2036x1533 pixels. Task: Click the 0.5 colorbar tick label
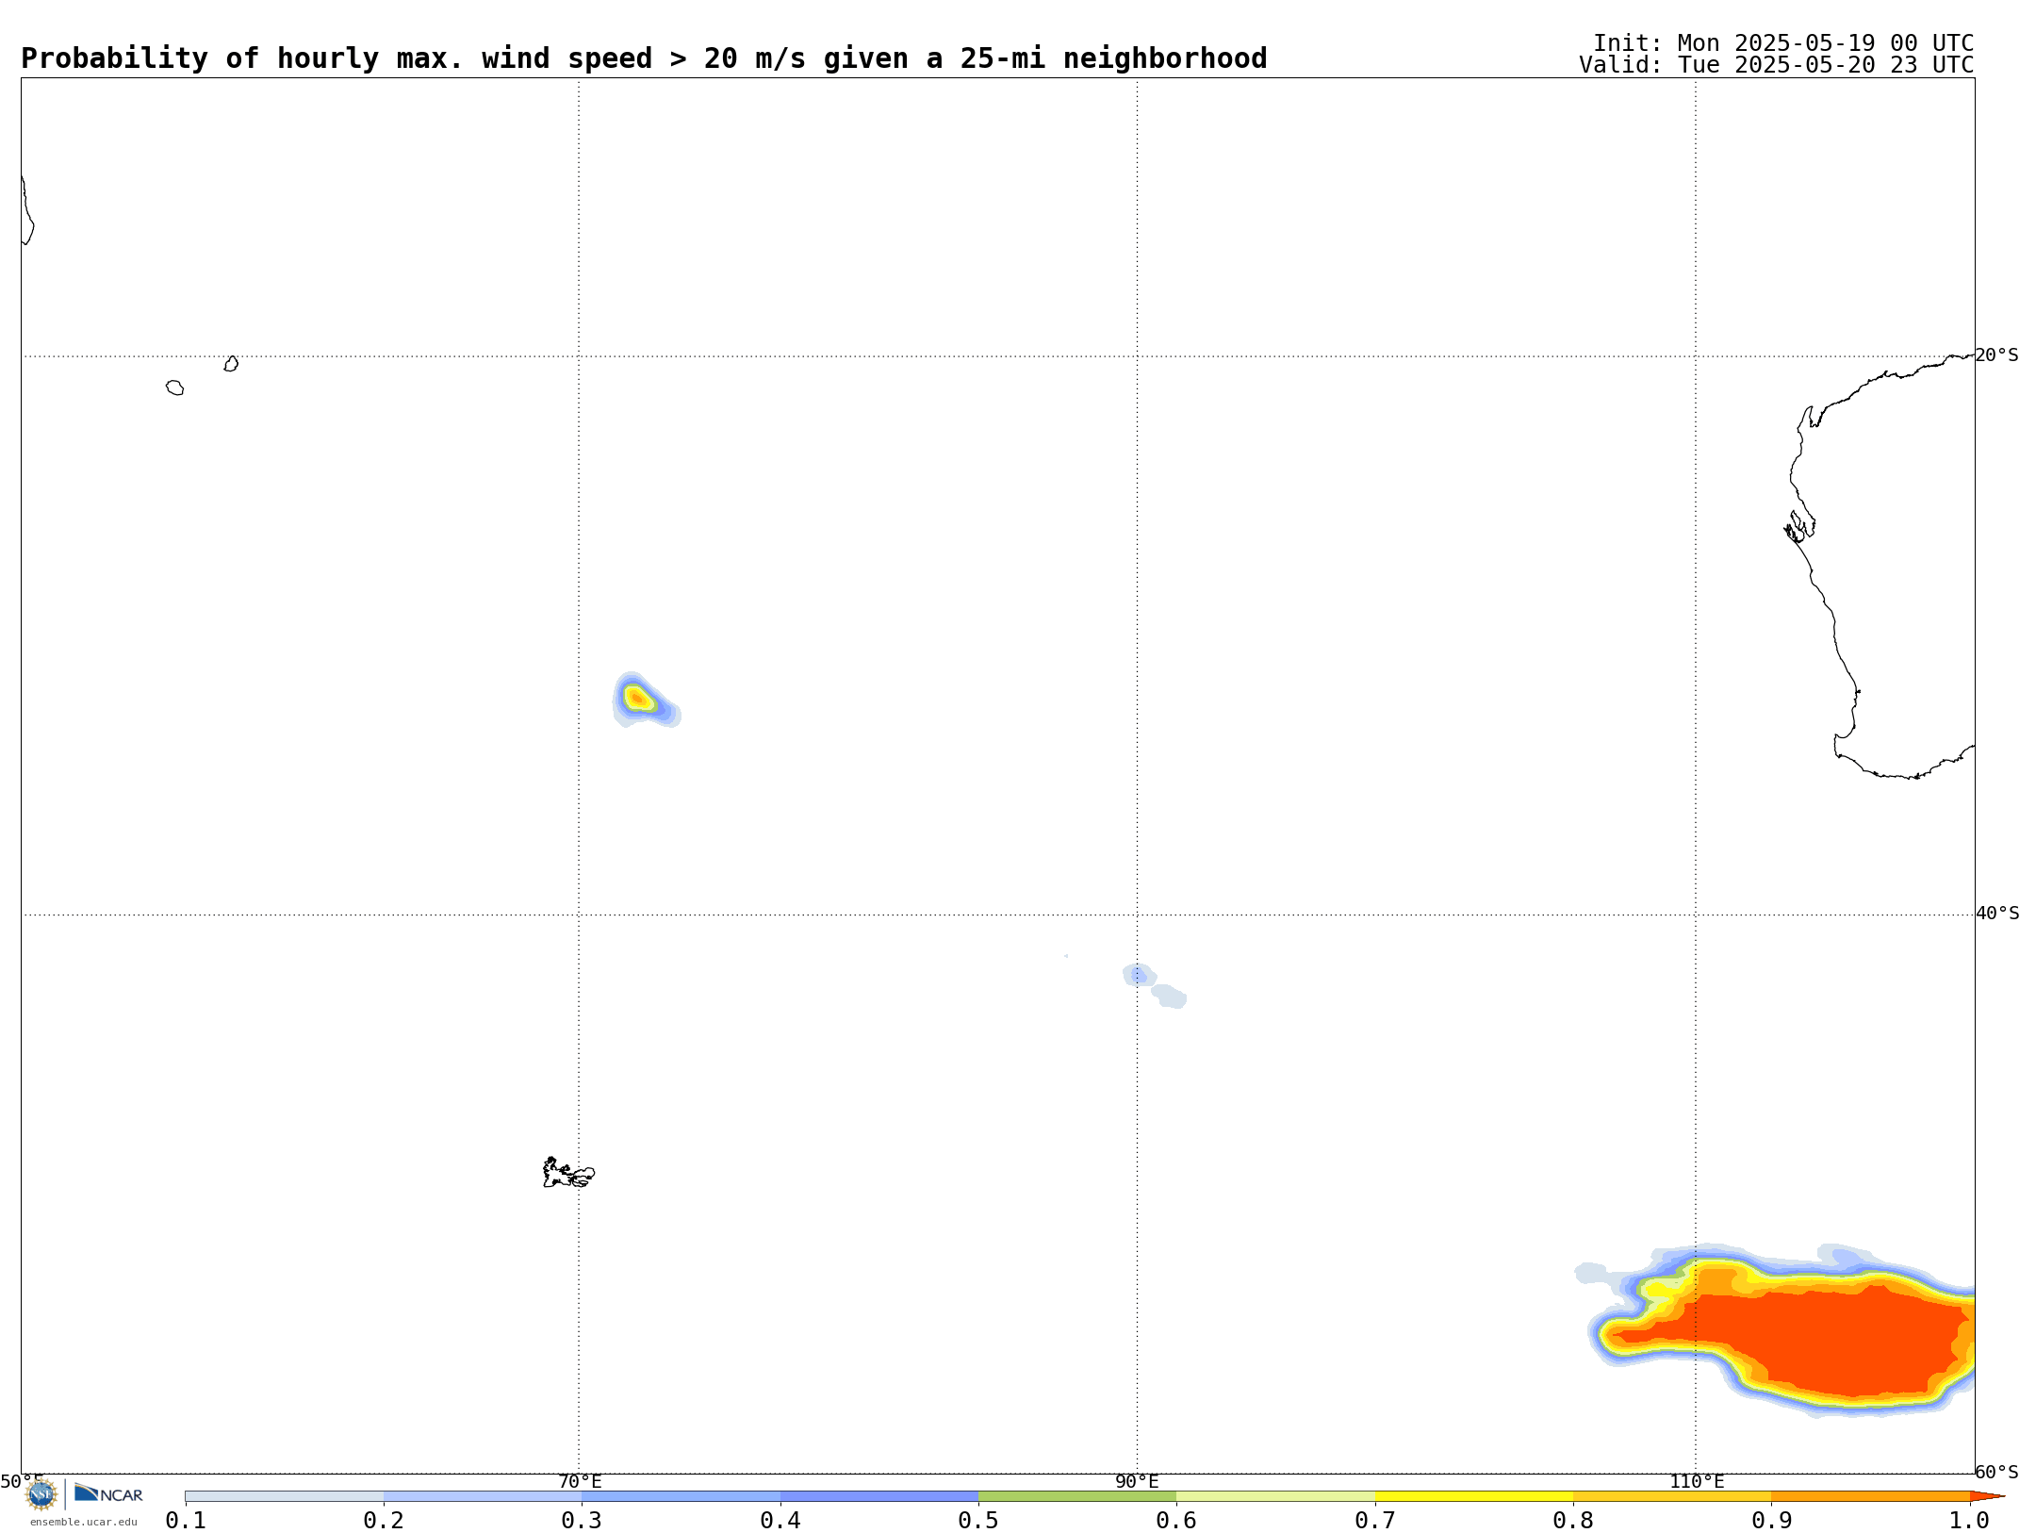[978, 1520]
